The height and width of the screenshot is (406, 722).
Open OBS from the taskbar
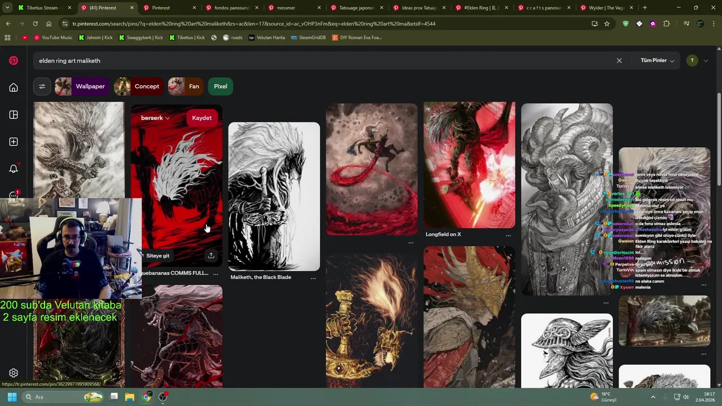163,397
